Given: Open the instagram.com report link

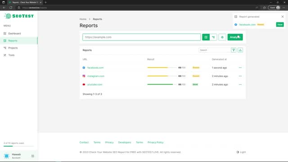Looking at the screenshot, I should click(x=96, y=76).
